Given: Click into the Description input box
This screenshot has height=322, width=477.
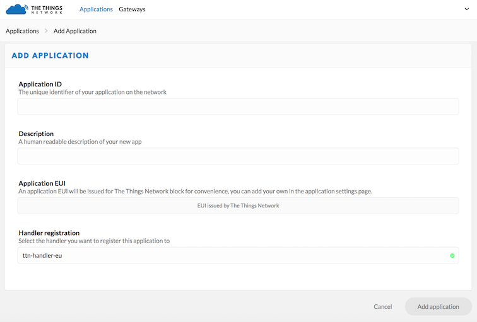Looking at the screenshot, I should 238,156.
